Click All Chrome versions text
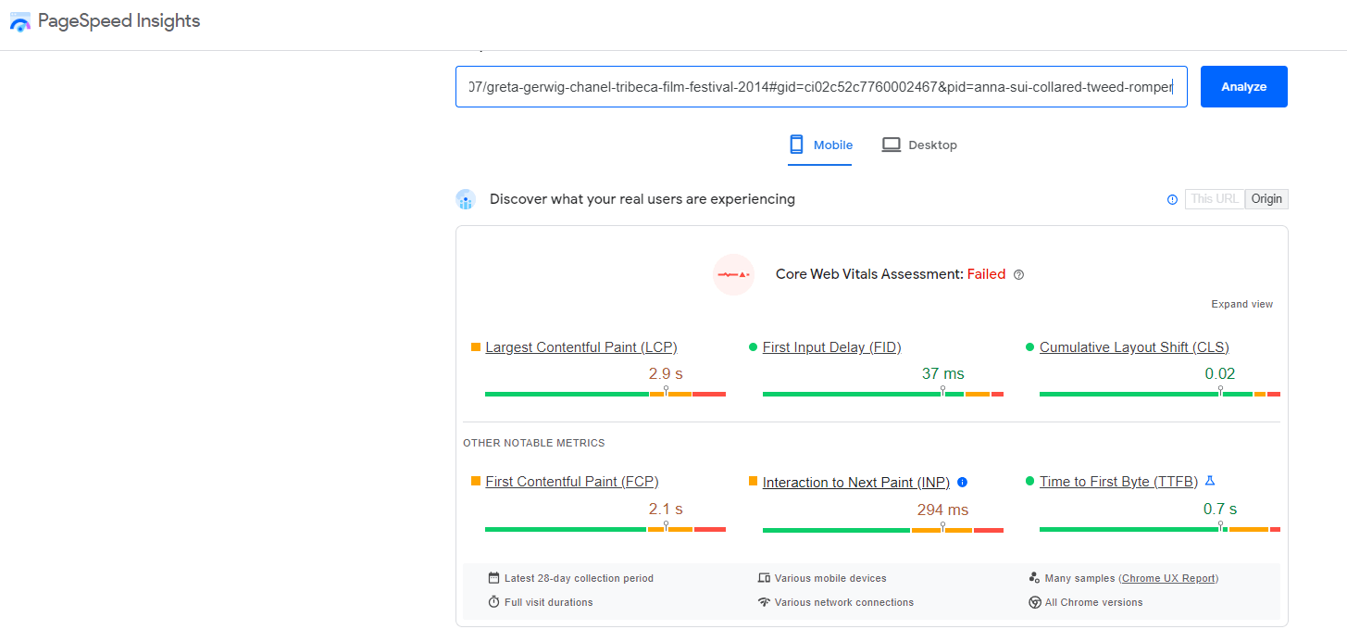1347x642 pixels. click(x=1094, y=602)
